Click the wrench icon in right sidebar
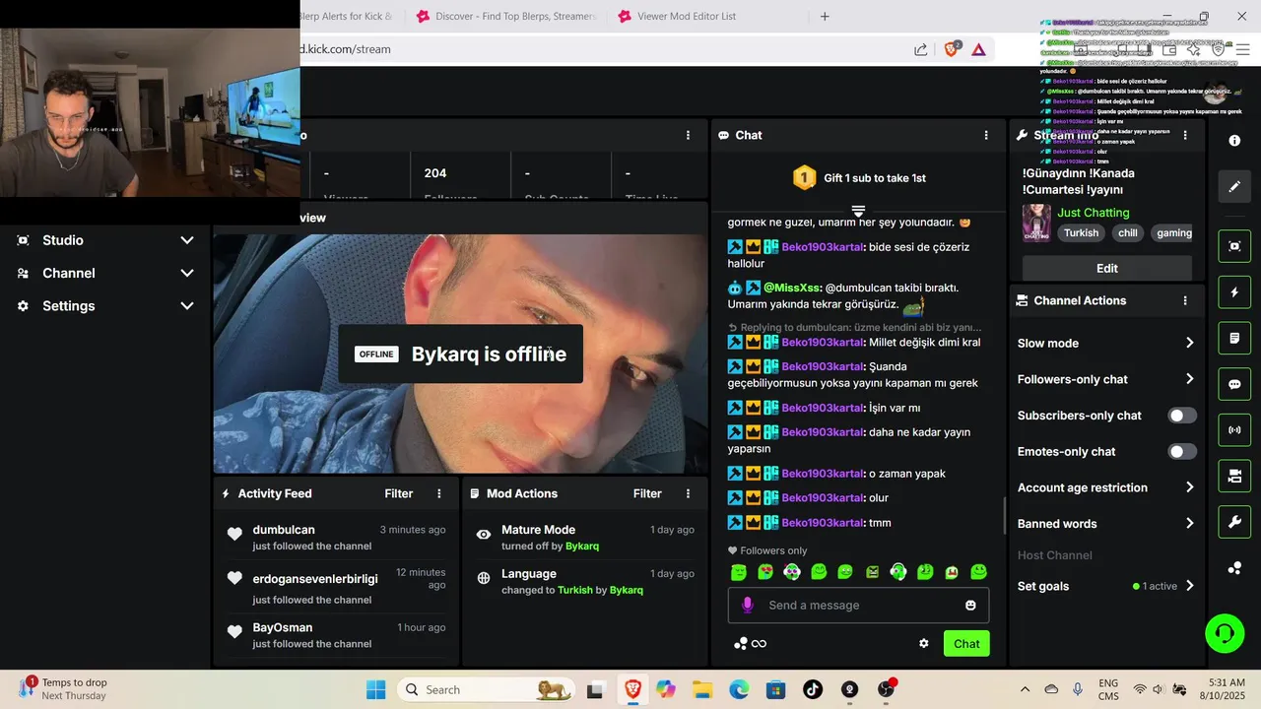The image size is (1261, 709). tap(1234, 522)
